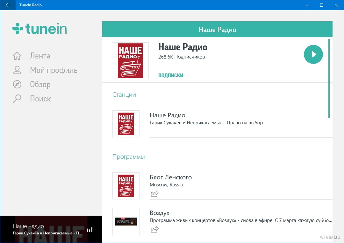Viewport: 344px width, 243px height.
Task: Open the Блог Ленского program title
Action: click(x=171, y=177)
